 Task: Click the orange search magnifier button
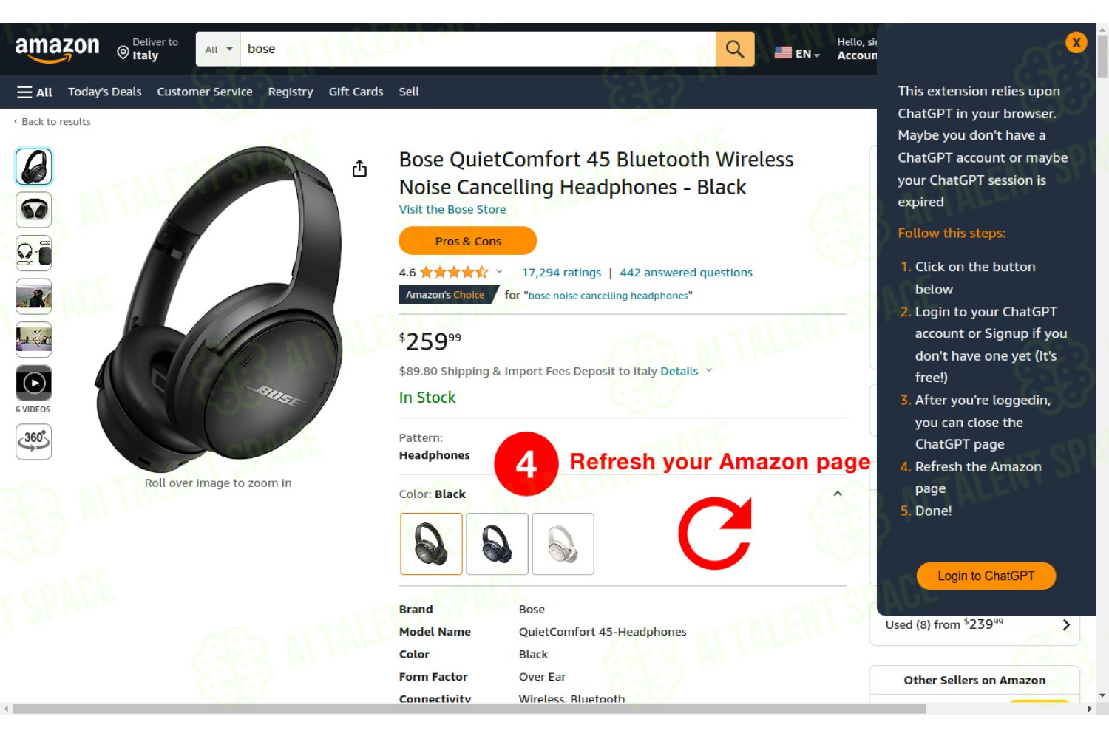point(734,49)
